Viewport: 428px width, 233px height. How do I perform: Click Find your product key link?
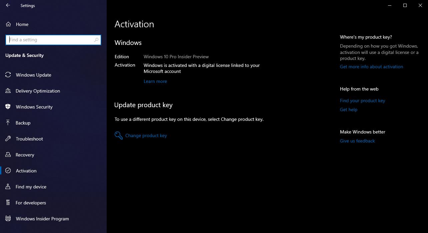coord(362,101)
